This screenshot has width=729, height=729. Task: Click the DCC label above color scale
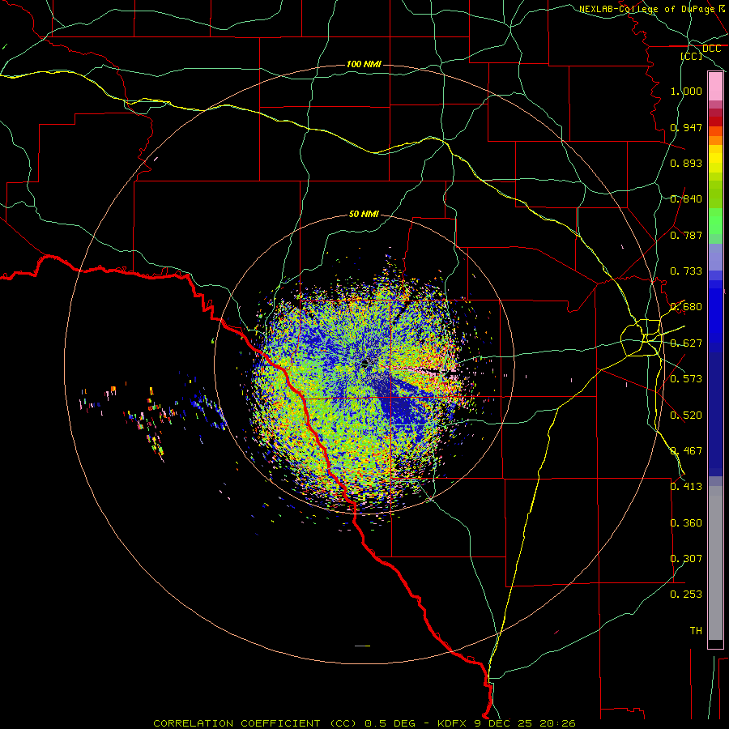pos(711,49)
